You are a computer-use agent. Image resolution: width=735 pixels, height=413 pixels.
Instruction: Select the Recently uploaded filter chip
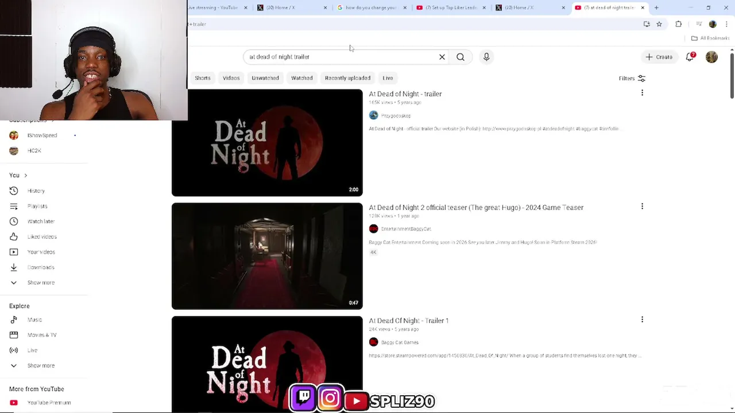[x=347, y=78]
